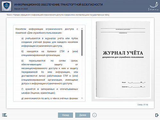Click the Тема 2 topic heading
Screen dimensions: 160x120
58,15
